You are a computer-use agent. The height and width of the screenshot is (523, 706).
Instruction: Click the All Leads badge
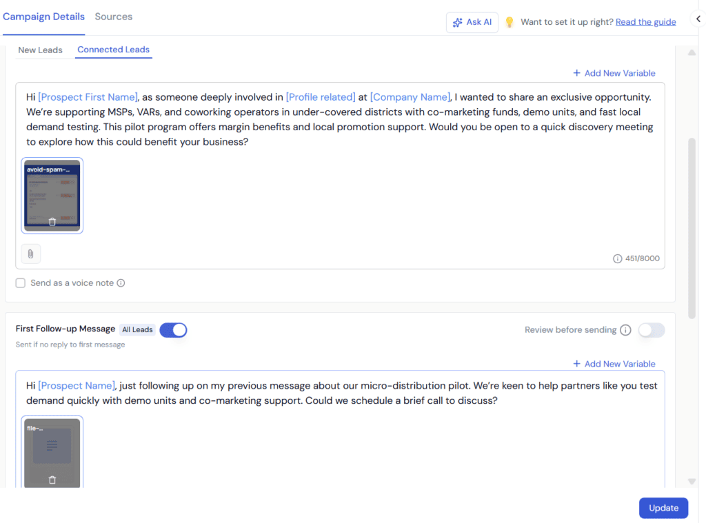coord(137,330)
